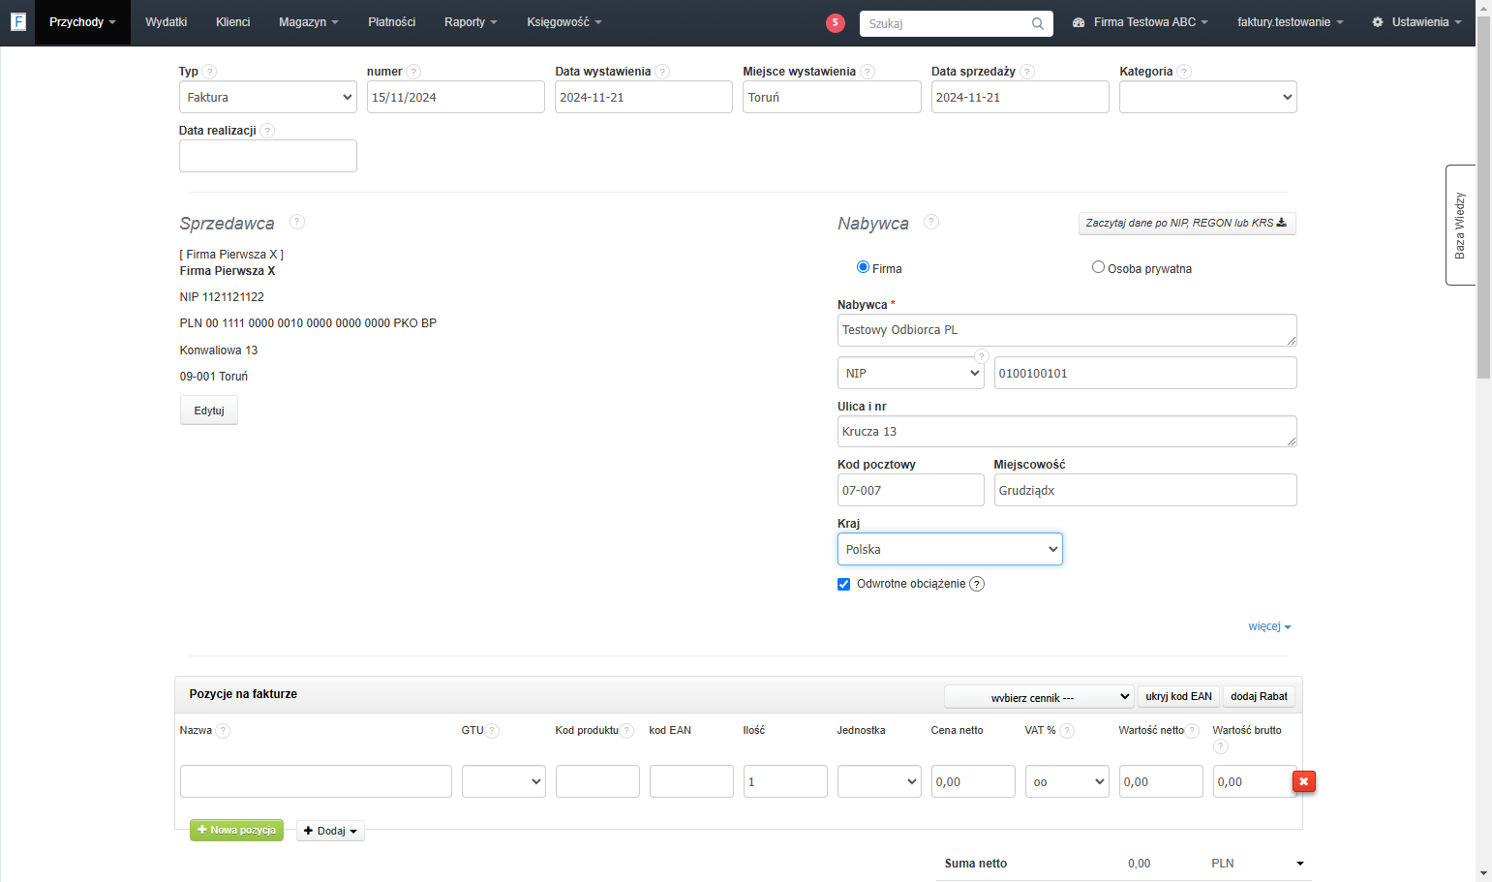This screenshot has width=1492, height=882.
Task: Select the Firma radio button
Action: tap(863, 267)
